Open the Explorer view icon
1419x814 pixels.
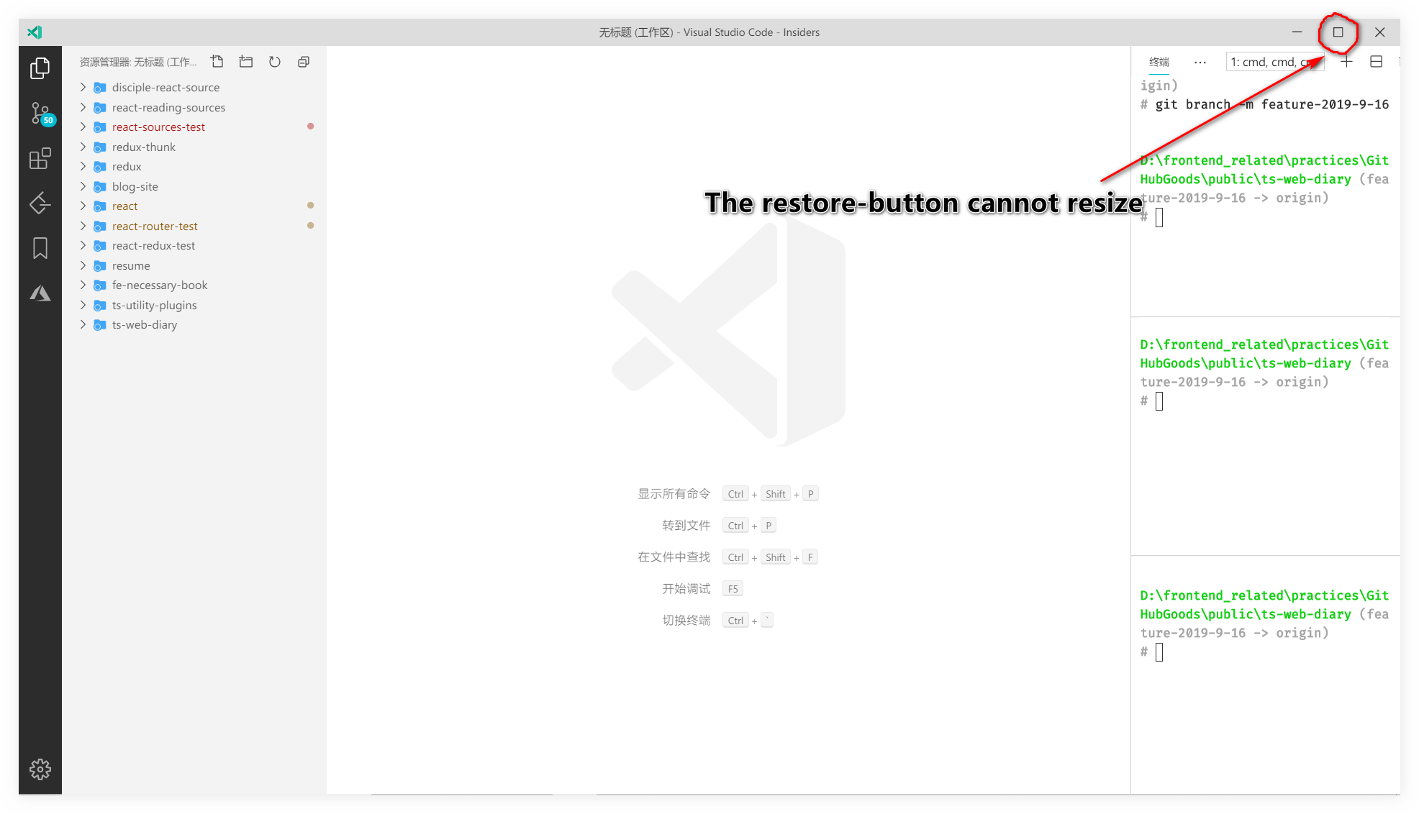pos(40,68)
